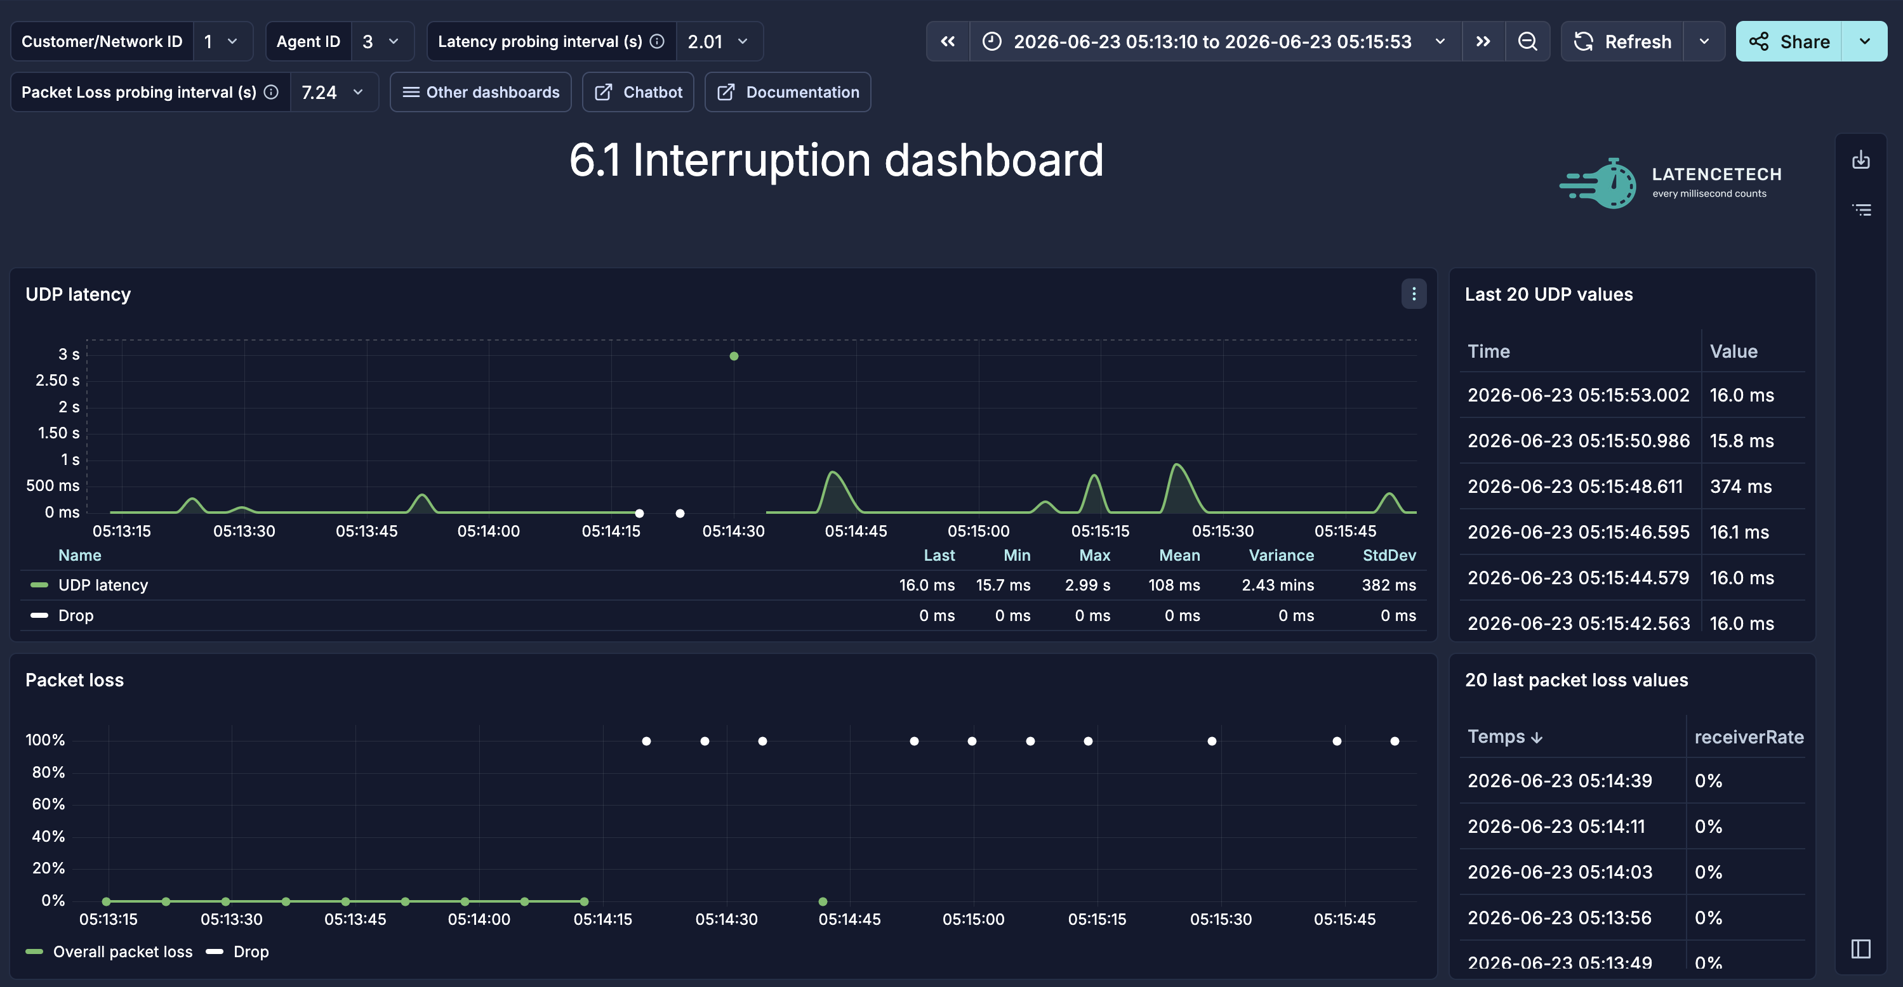
Task: Click the white Drop swatch in Packet loss legend
Action: [x=215, y=951]
